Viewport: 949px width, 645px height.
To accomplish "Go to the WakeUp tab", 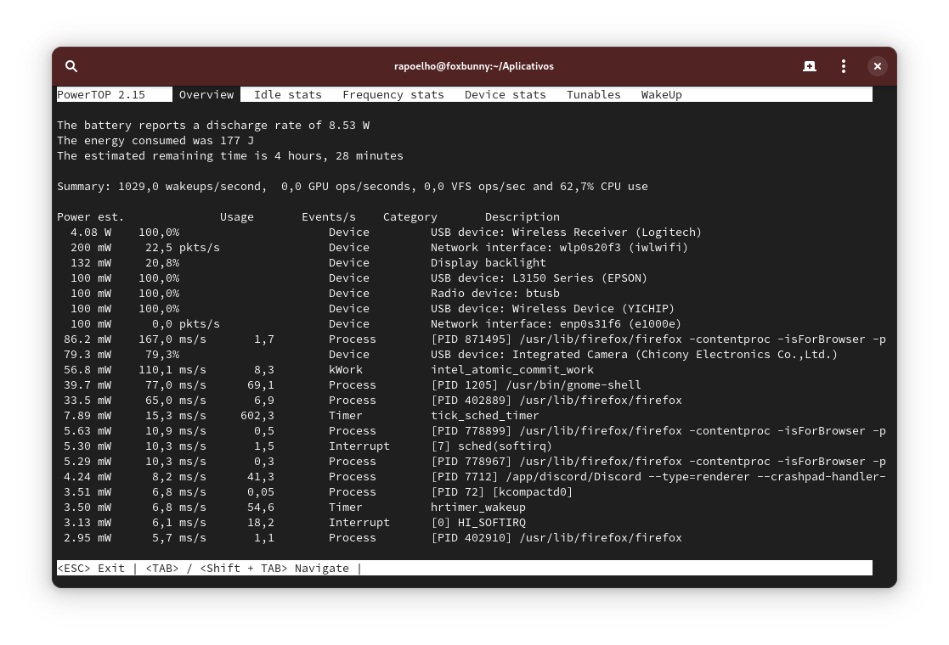I will [662, 94].
